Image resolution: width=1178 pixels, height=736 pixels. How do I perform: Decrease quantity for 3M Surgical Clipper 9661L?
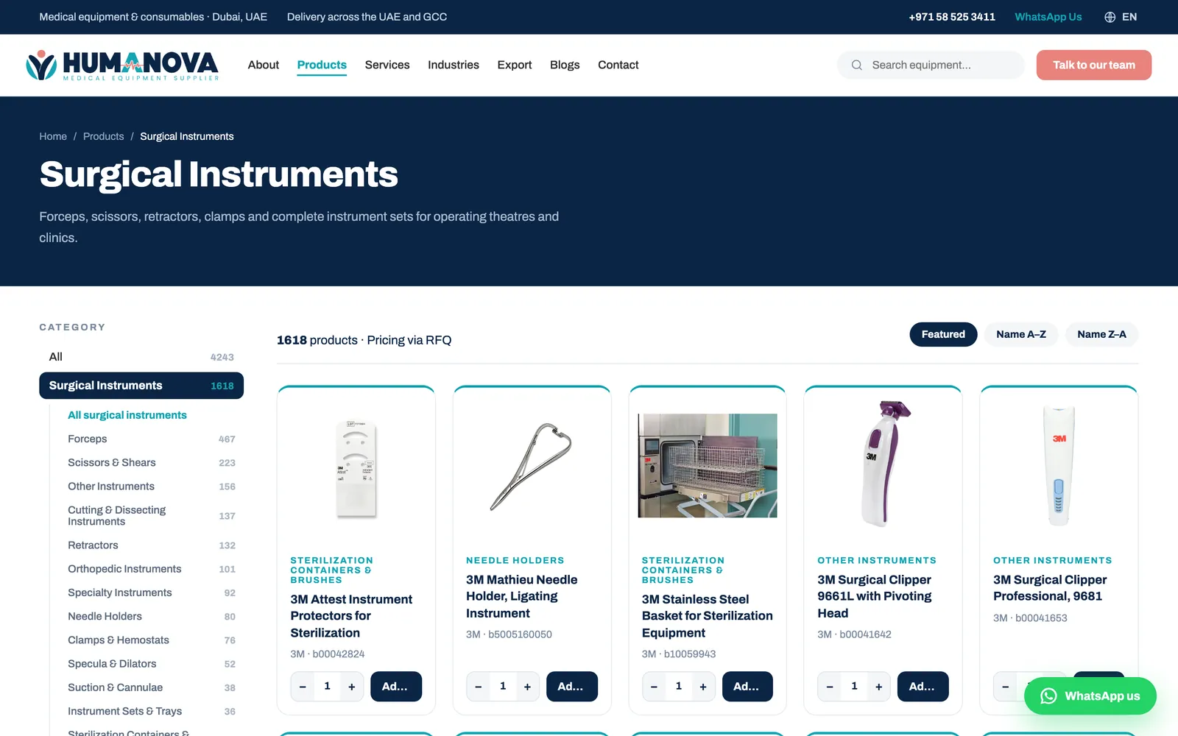tap(830, 687)
